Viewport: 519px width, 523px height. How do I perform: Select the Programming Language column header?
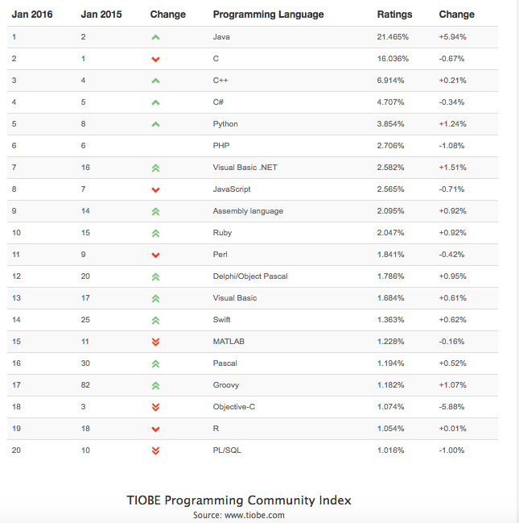point(268,15)
